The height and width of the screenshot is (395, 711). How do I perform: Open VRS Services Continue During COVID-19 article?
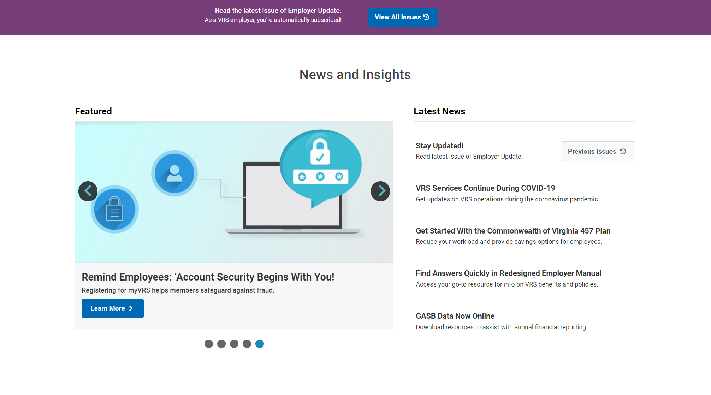[485, 188]
